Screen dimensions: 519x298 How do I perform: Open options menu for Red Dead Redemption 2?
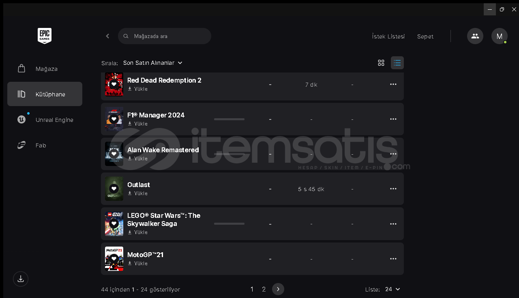click(x=393, y=84)
